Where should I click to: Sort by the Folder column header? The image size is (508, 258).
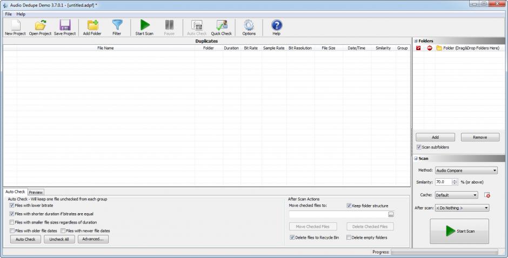click(208, 48)
